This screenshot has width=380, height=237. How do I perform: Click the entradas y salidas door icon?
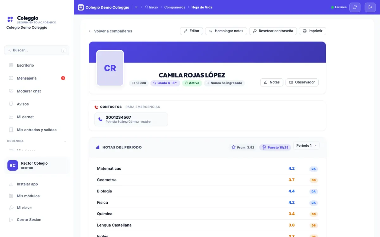11,130
